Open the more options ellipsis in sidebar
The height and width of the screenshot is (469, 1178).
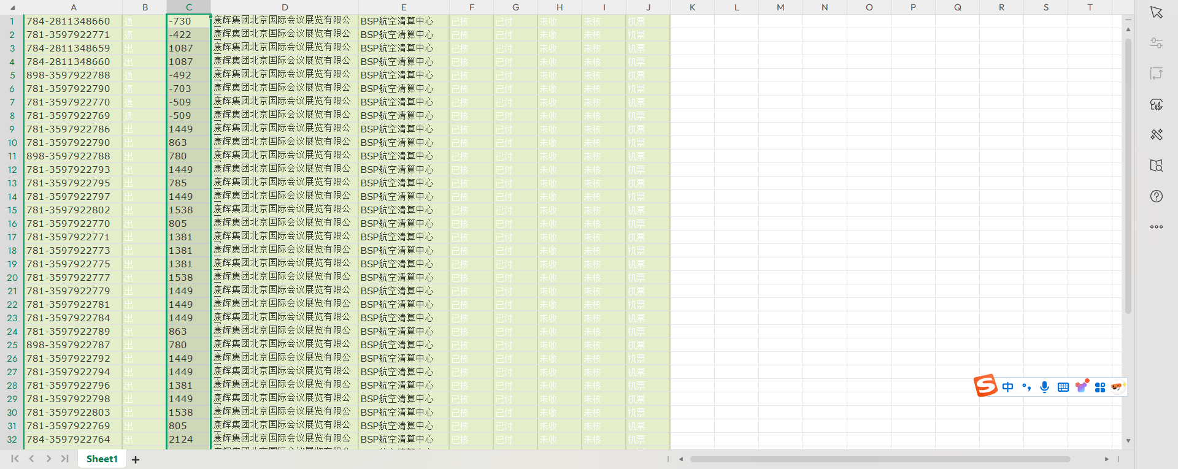1157,227
